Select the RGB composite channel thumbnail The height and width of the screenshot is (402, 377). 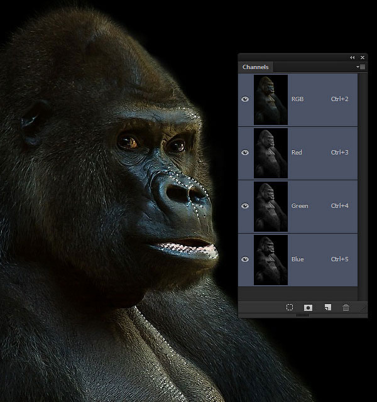[x=271, y=100]
